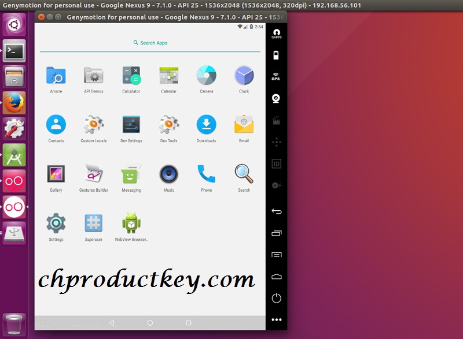The width and height of the screenshot is (463, 339).
Task: Open the Calculator app
Action: coord(131,76)
